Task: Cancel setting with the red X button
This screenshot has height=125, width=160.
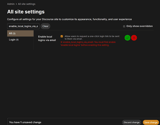Action: [x=134, y=38]
